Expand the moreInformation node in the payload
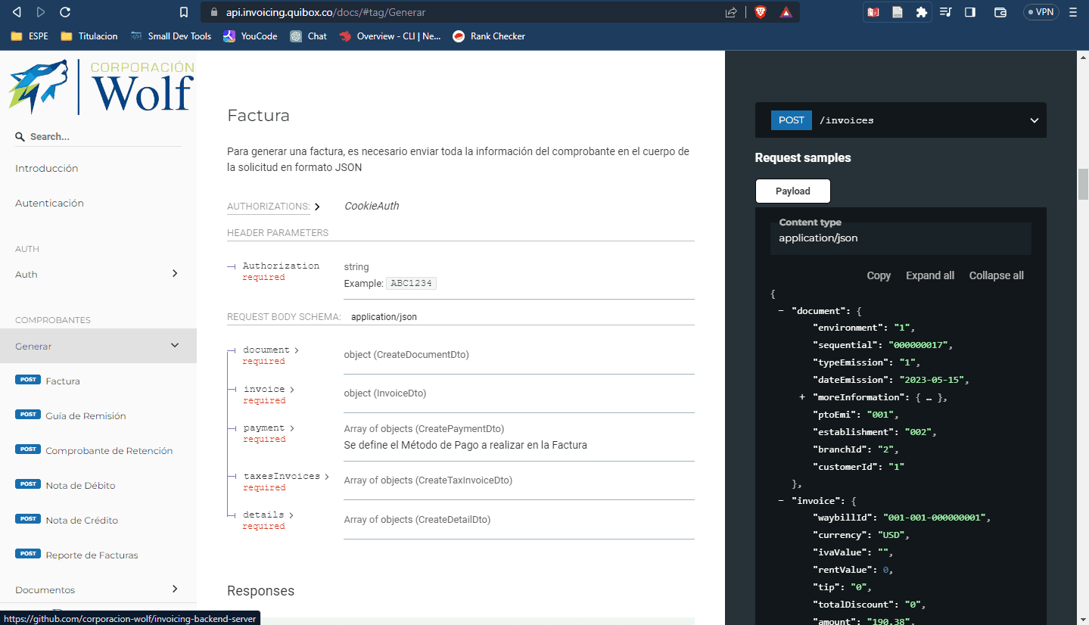Screen dimensions: 1089x625 point(801,396)
